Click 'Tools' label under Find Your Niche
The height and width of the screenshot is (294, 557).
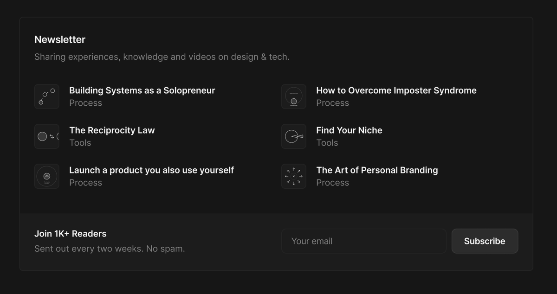click(327, 143)
